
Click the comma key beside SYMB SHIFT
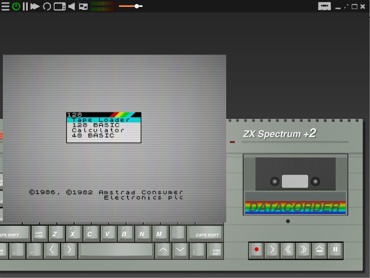point(198,250)
